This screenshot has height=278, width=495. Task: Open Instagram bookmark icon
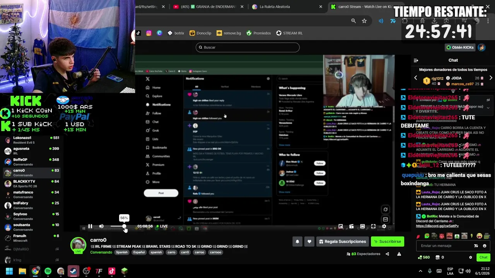pos(149,33)
